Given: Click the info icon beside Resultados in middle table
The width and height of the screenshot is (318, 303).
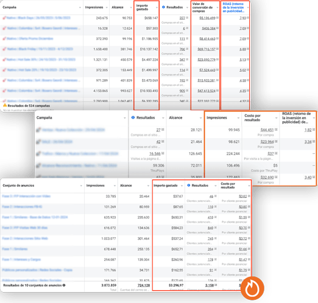Looking at the screenshot, I should [x=133, y=117].
